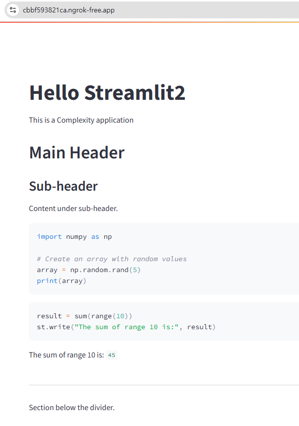Select the '# Create an array with random values' comment
Image resolution: width=299 pixels, height=426 pixels.
(x=112, y=259)
